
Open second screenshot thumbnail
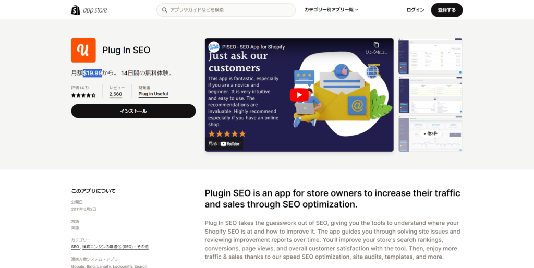(x=430, y=95)
